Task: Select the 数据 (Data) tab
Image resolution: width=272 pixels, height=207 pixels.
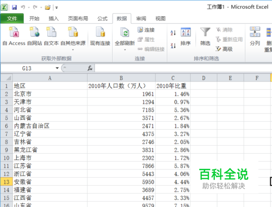Action: [122, 18]
